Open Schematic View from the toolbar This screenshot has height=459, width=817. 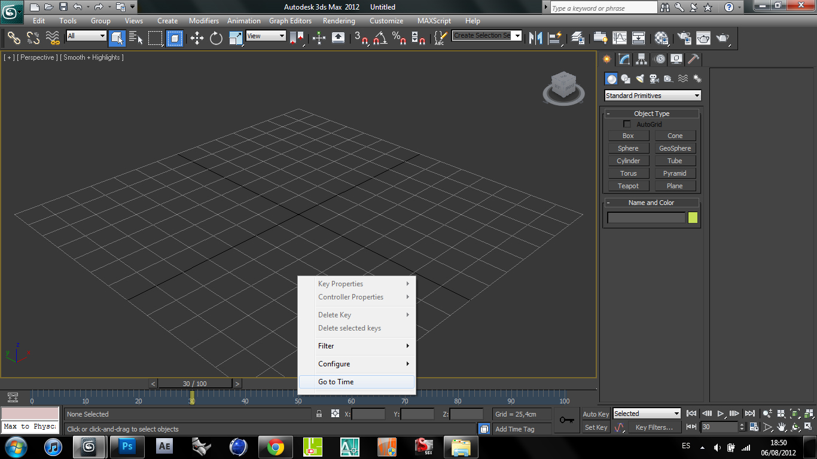click(x=638, y=38)
